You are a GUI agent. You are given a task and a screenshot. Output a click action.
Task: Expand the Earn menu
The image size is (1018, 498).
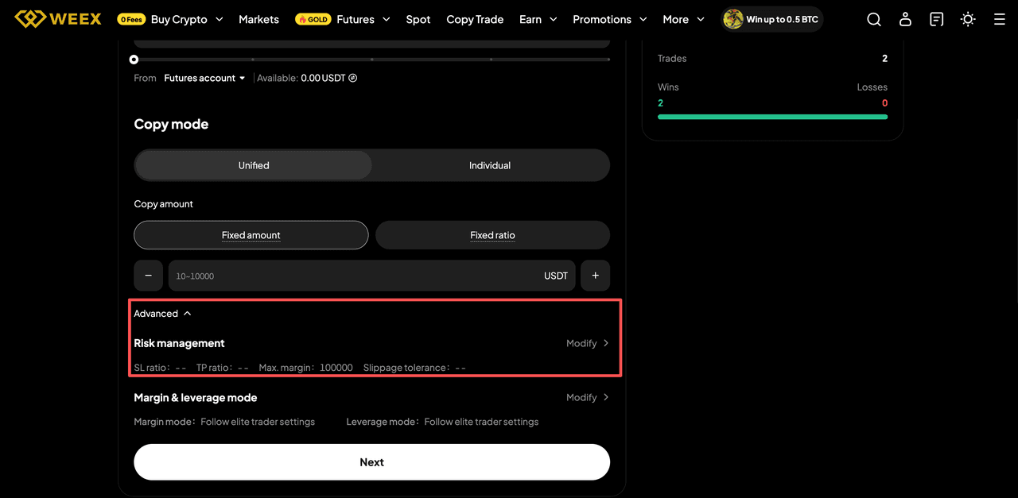coord(538,19)
